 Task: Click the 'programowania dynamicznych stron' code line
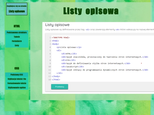(x=105, y=70)
